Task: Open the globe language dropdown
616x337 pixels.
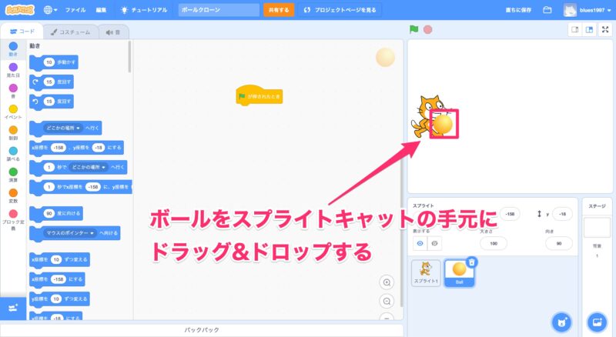Action: coord(51,10)
